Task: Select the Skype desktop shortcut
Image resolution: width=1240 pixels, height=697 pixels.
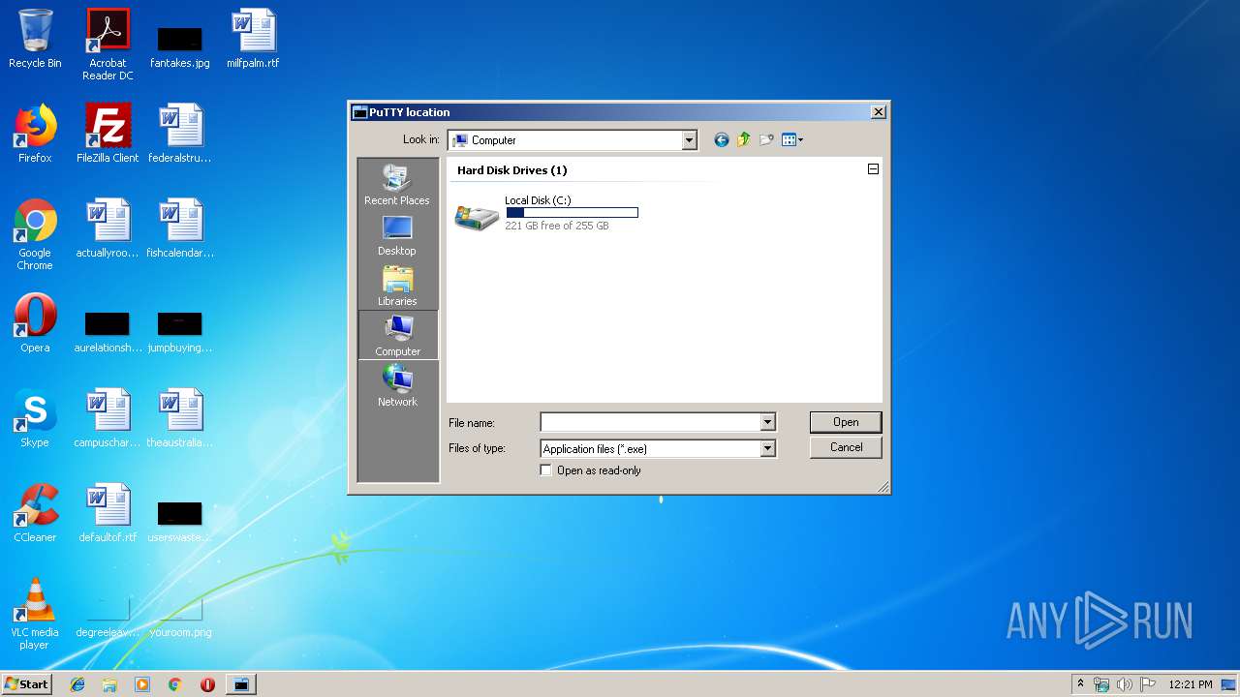Action: [35, 418]
